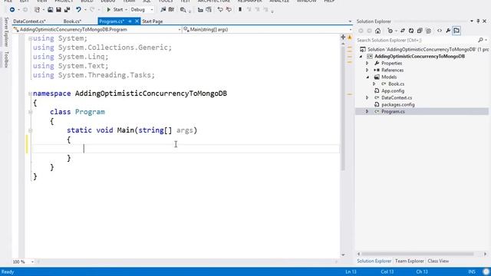The width and height of the screenshot is (491, 276).
Task: Toggle auto-hide pin on Solution Explorer
Action: 478,21
